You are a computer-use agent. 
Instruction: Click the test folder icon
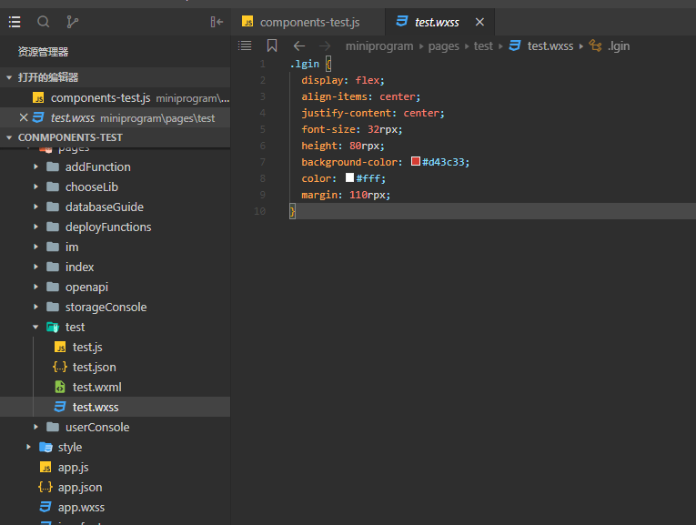pos(53,327)
